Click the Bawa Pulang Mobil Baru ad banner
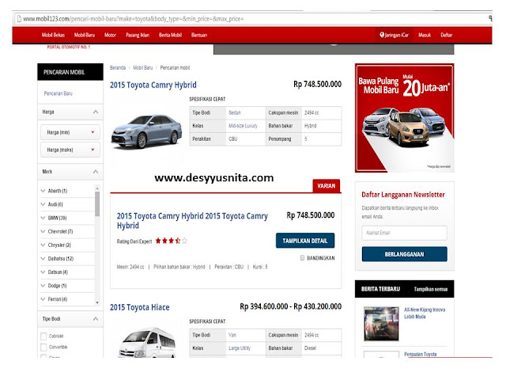 (404, 118)
